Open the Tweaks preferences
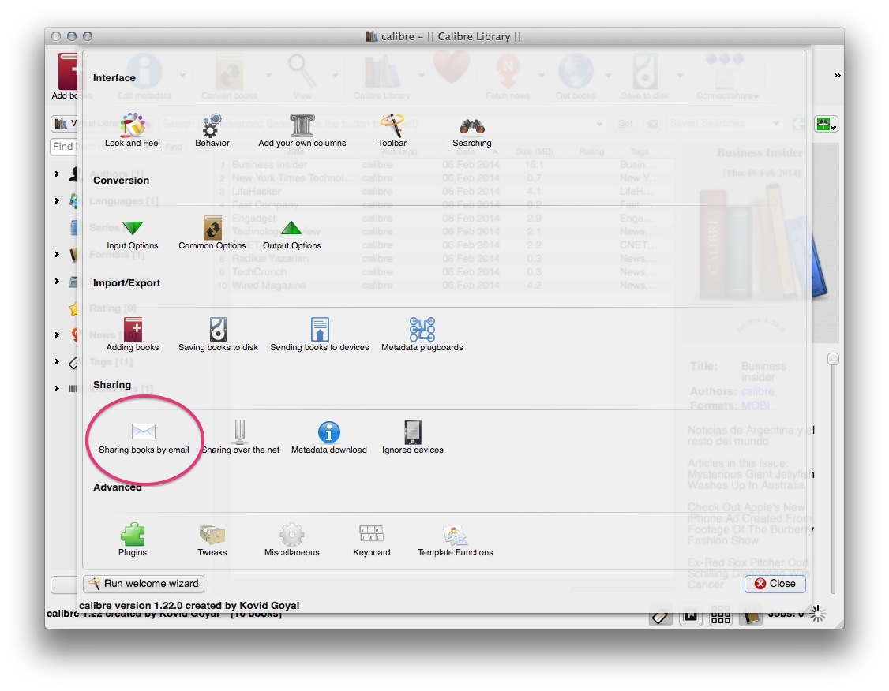 [x=212, y=540]
